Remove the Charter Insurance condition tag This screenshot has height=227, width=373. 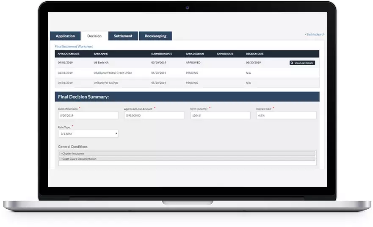tap(61, 154)
